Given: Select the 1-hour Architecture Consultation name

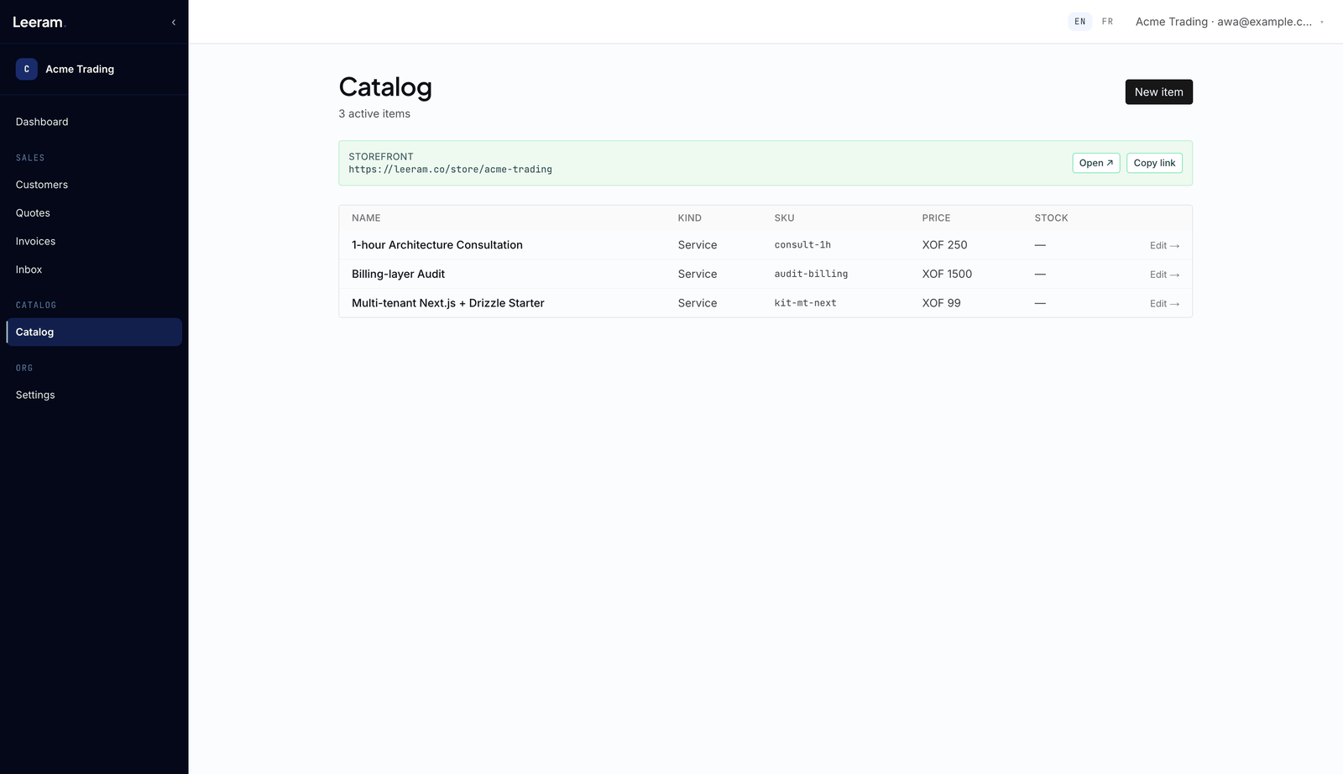Looking at the screenshot, I should tap(437, 245).
